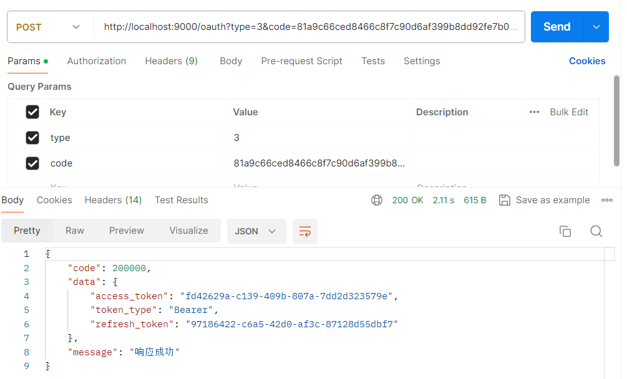627x379 pixels.
Task: Select the Preview view
Action: point(127,231)
